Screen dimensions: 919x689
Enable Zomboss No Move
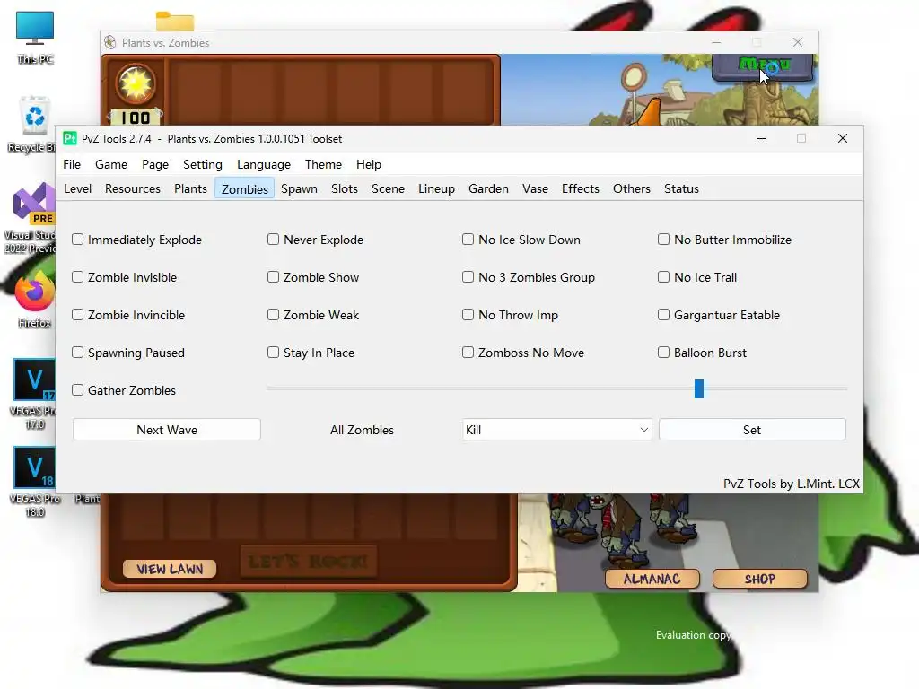(468, 352)
